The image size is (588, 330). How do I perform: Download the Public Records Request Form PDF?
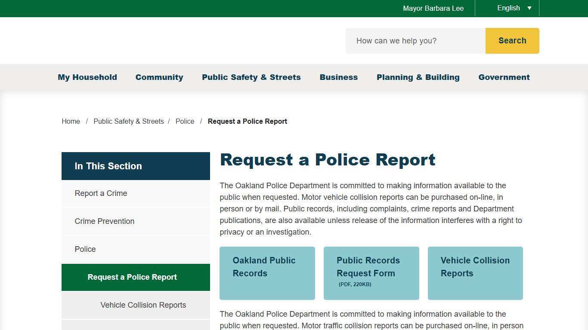pos(371,273)
